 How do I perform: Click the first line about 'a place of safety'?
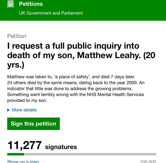71,77
